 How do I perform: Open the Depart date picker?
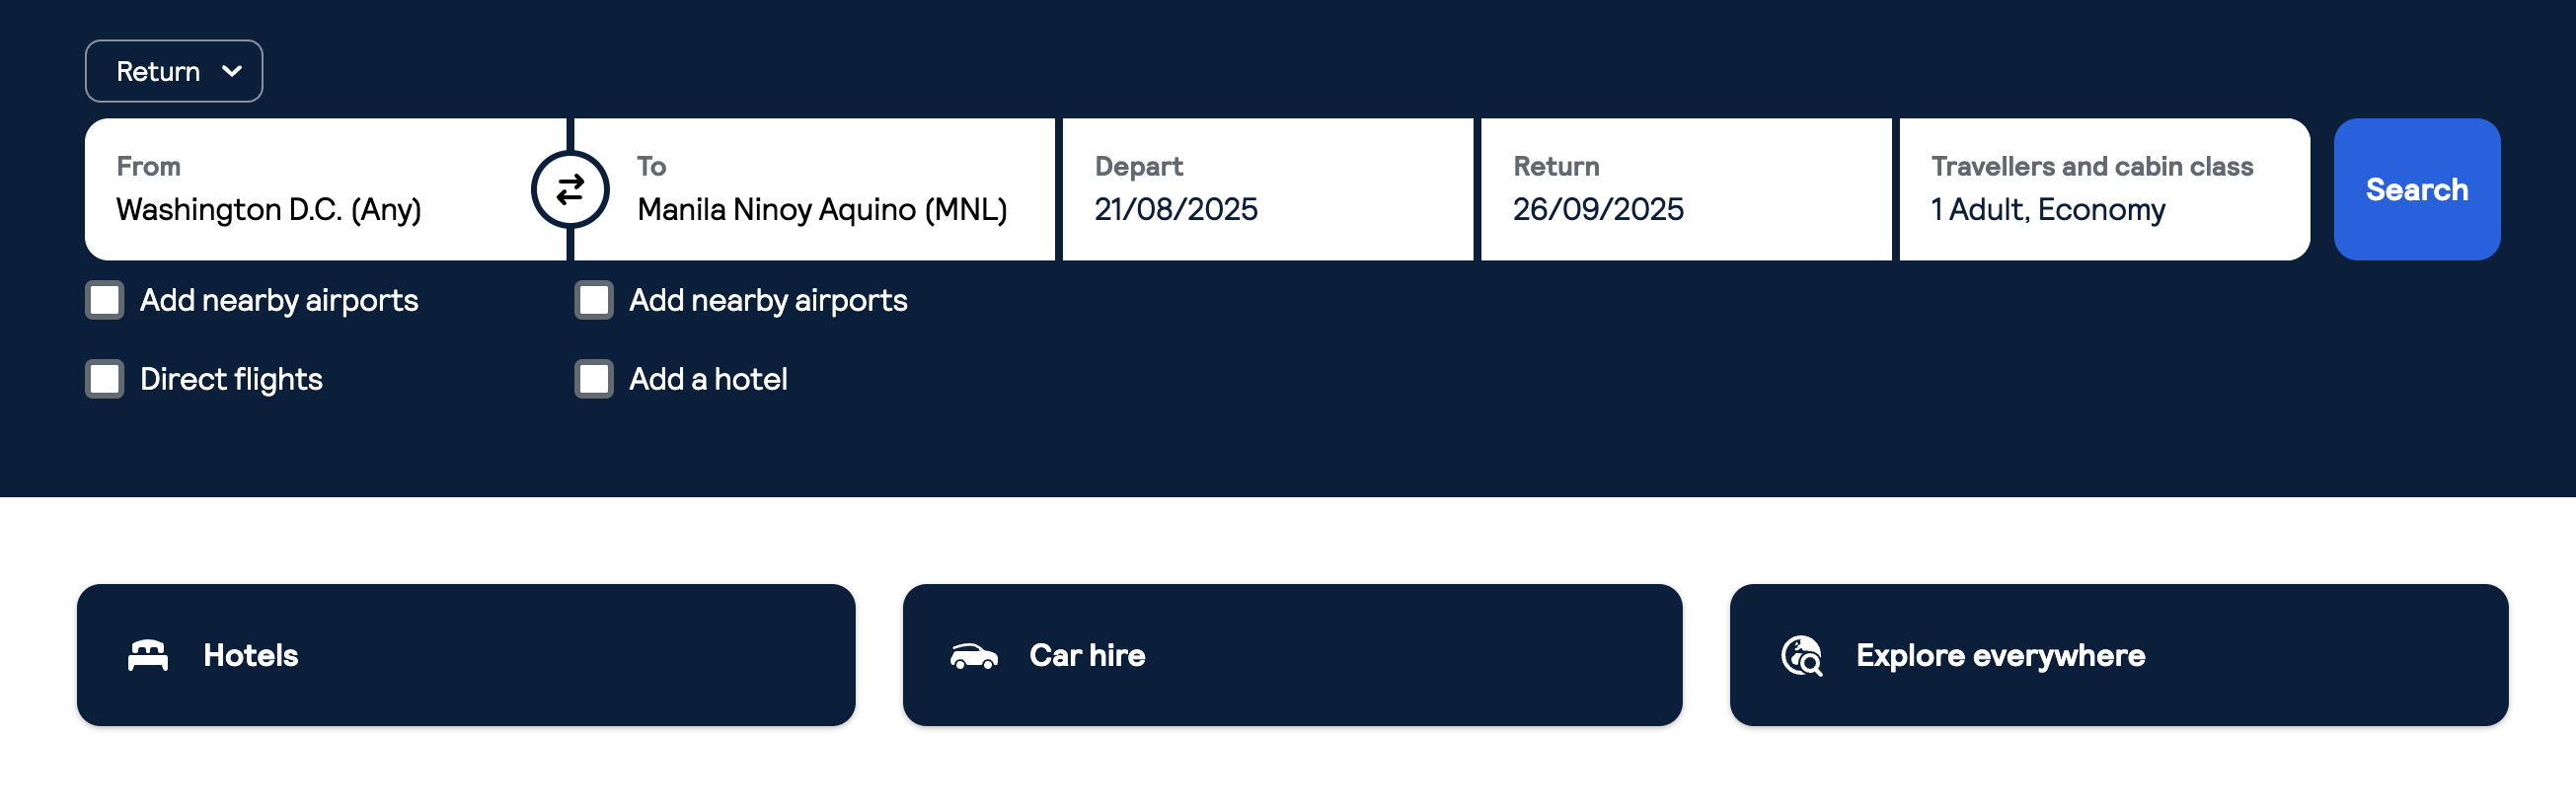click(x=1266, y=189)
